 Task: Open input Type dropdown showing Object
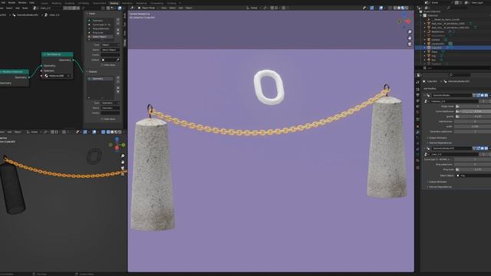point(110,45)
